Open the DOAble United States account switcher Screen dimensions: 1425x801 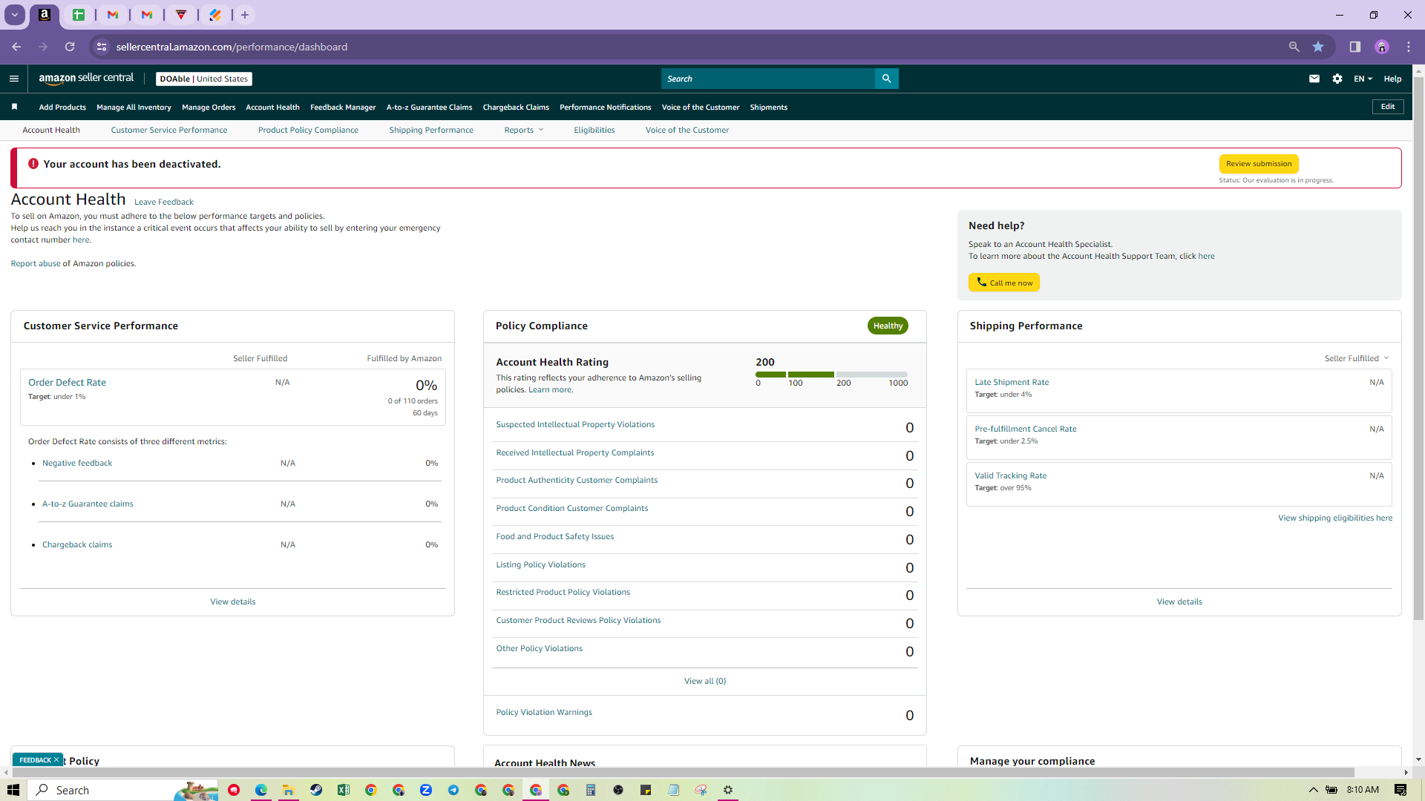point(204,79)
